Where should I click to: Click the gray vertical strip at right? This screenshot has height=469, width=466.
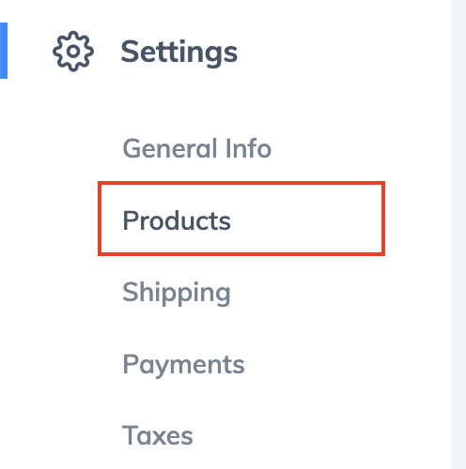point(458,234)
